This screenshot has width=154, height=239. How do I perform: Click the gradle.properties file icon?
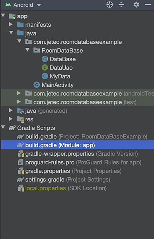pyautogui.click(x=21, y=171)
